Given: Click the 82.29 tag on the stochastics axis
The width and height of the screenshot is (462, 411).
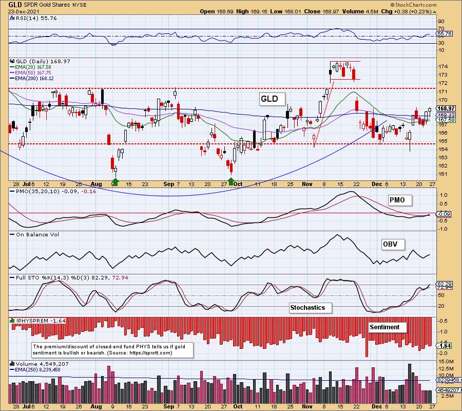Looking at the screenshot, I should [445, 284].
